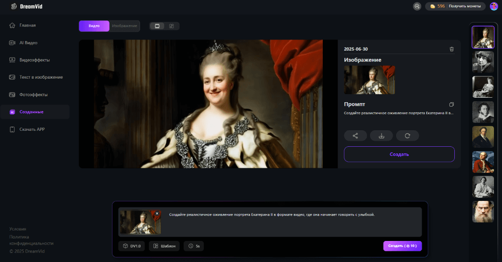Switch to the Видео tab
Screen dimensions: 502x262
(x=94, y=26)
